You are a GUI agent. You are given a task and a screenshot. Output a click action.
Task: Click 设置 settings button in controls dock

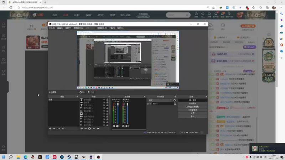tap(193, 113)
